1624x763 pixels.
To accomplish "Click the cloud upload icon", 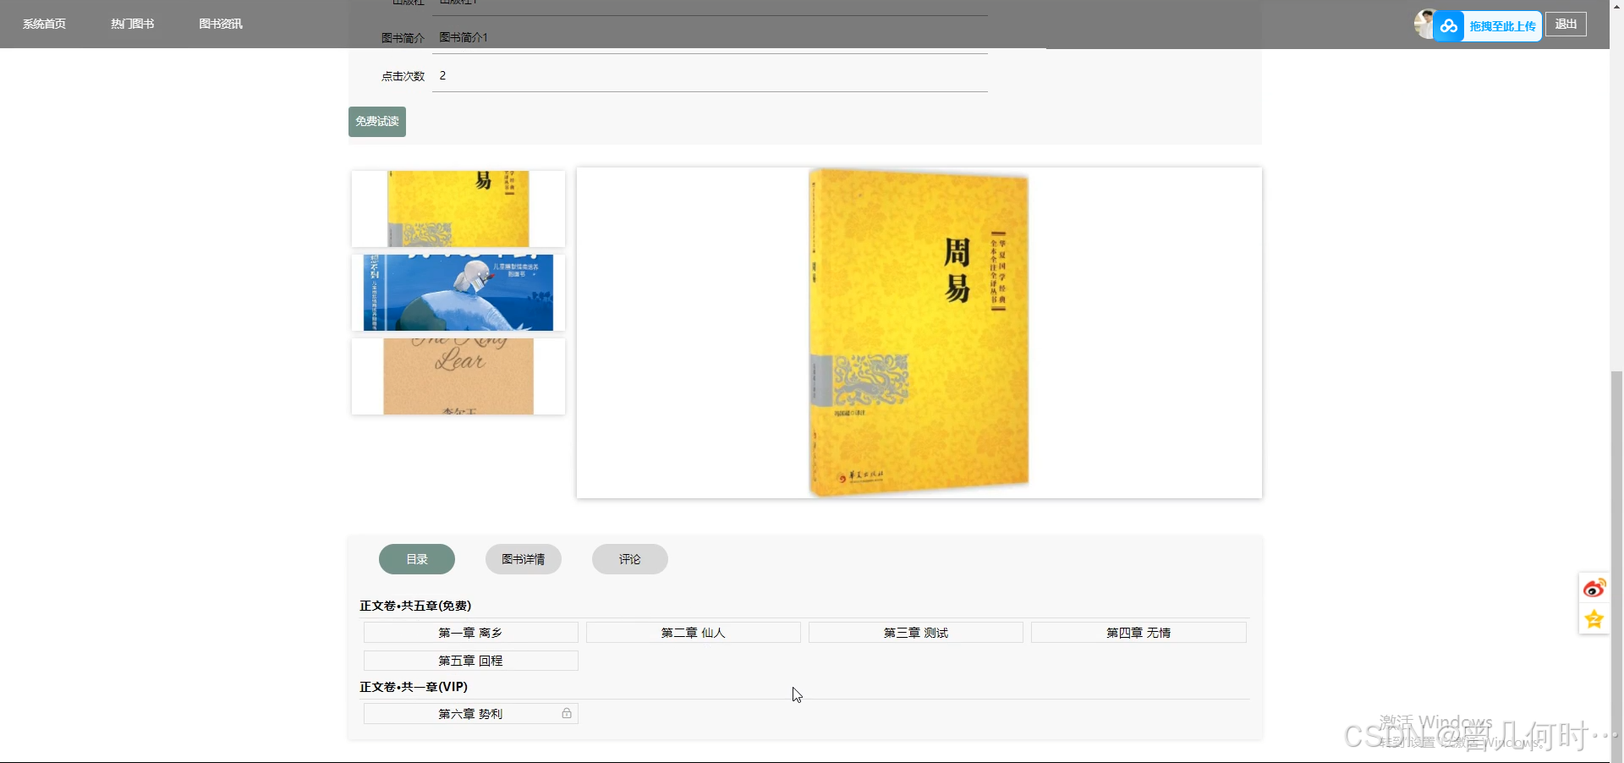I will pos(1449,26).
